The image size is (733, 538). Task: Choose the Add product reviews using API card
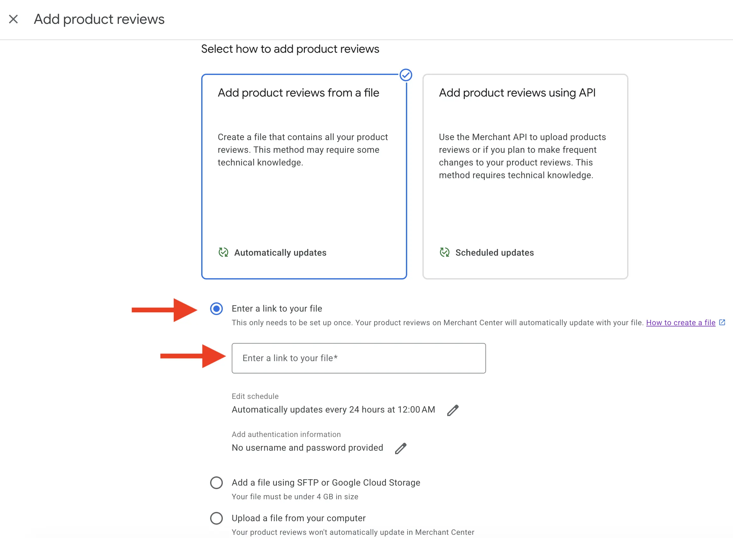[525, 177]
